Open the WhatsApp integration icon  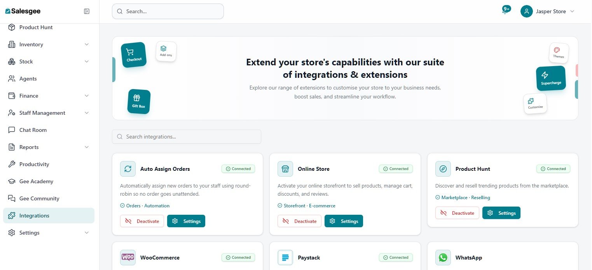click(443, 257)
